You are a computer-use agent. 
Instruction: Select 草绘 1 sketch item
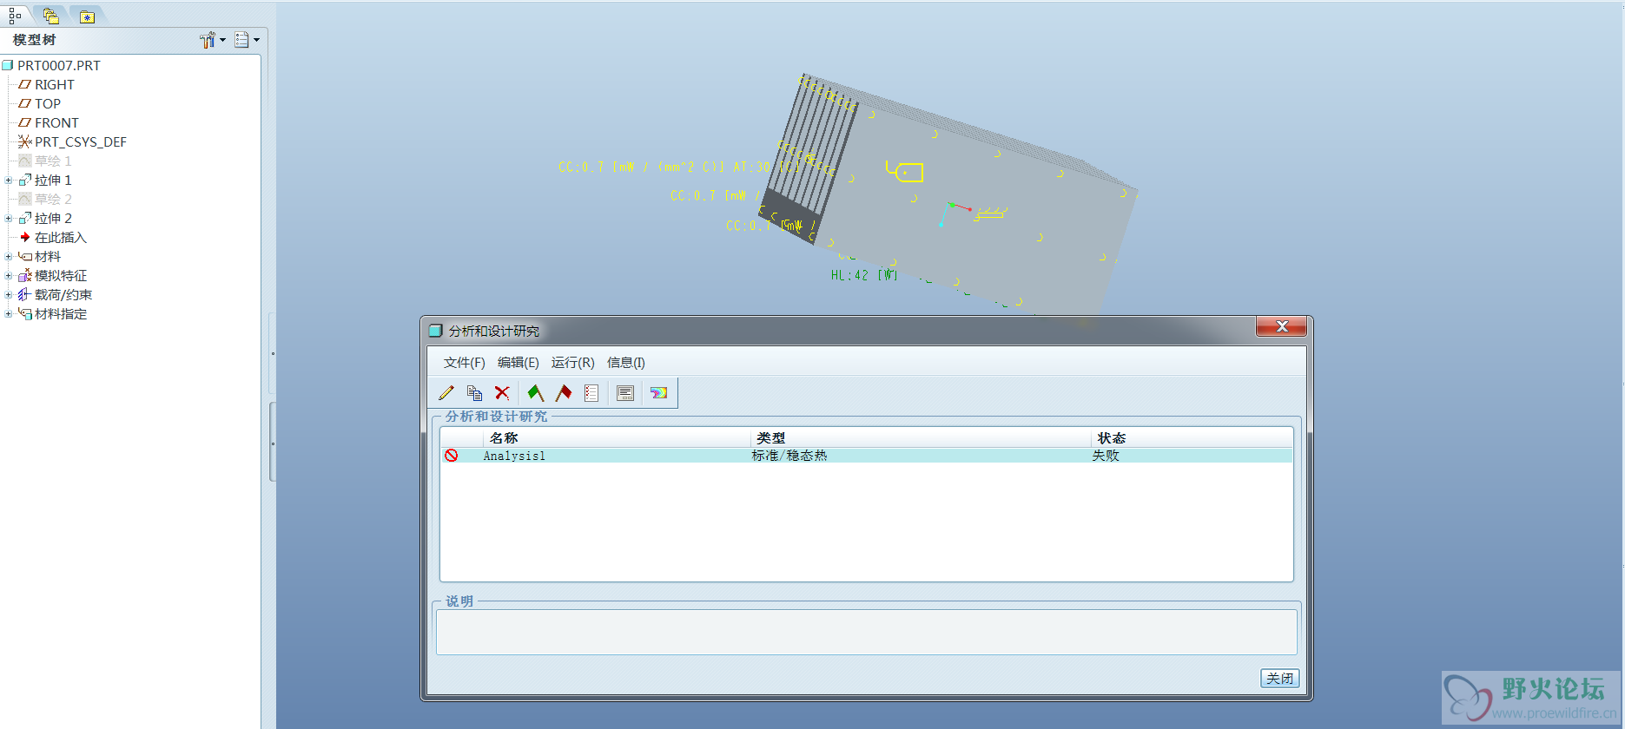[52, 161]
